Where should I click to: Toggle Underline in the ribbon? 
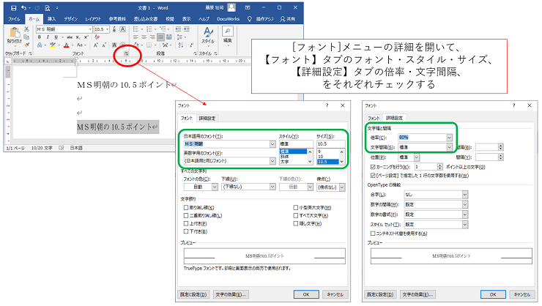(56, 37)
